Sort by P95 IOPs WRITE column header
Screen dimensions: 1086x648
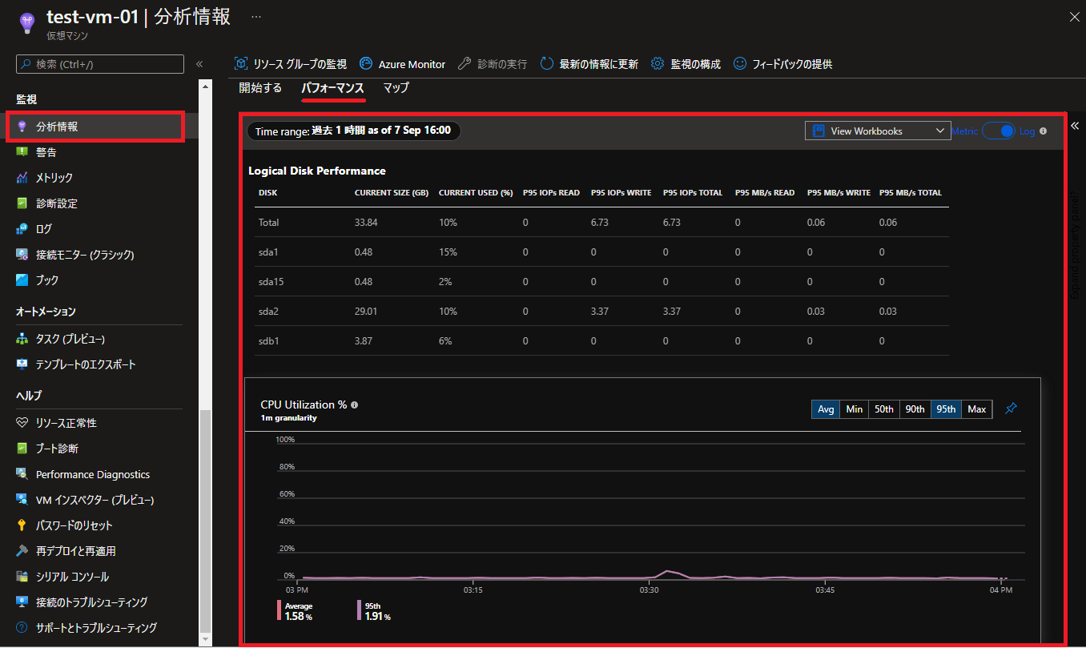click(621, 193)
